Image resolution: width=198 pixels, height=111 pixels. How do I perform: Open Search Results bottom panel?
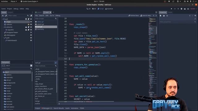coord(58,108)
